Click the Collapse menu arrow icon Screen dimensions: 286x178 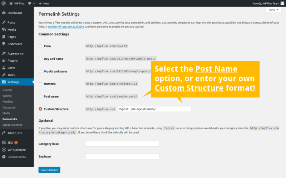[4, 157]
